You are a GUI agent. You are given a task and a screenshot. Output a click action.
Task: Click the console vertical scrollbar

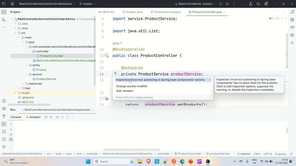point(287,130)
